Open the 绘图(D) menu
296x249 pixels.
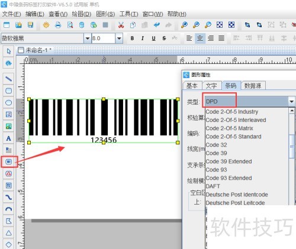click(x=82, y=14)
